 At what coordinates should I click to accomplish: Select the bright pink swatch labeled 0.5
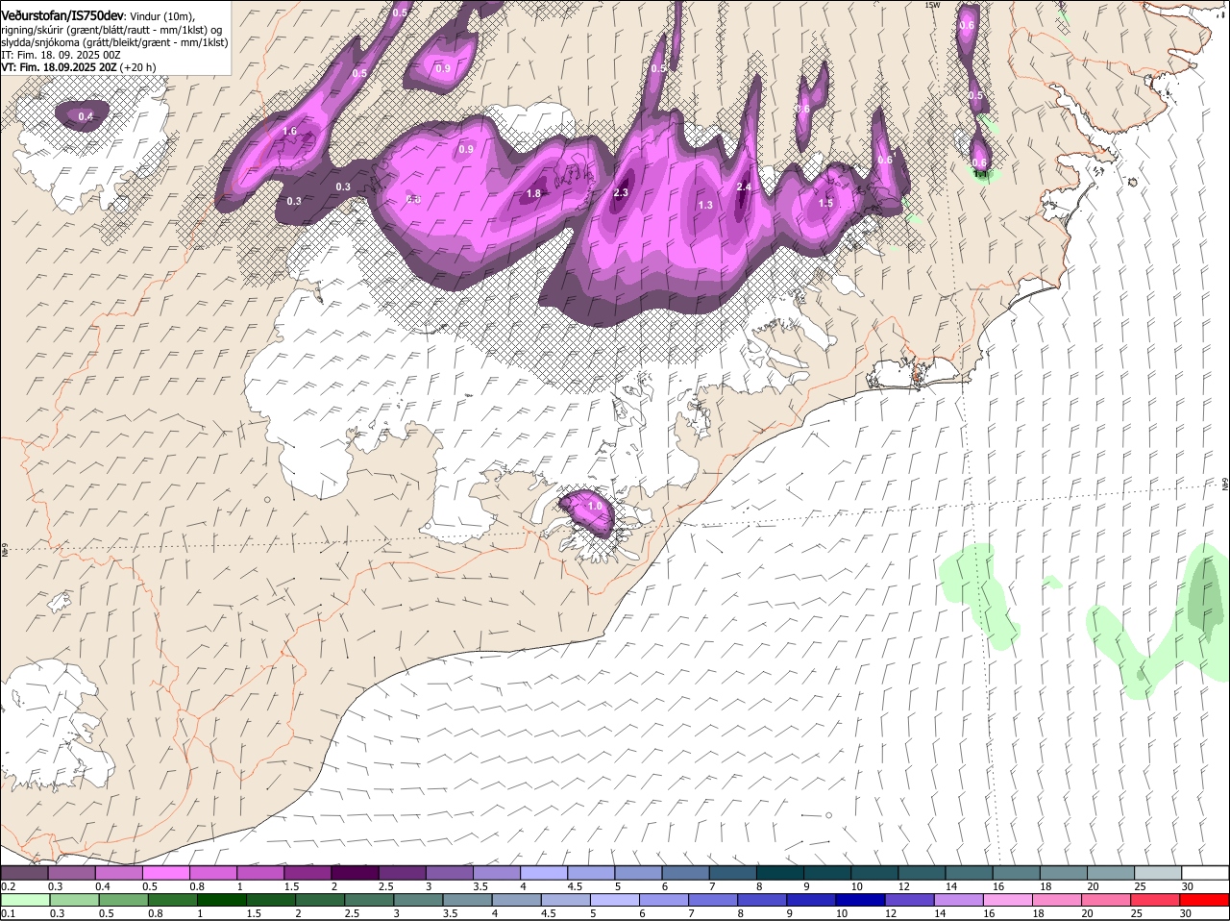(x=165, y=873)
